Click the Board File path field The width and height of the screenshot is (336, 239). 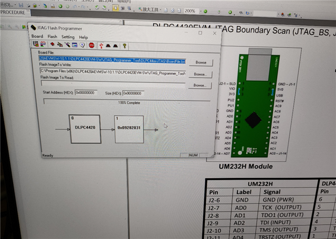click(112, 60)
